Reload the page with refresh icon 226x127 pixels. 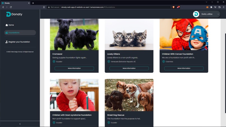[x=11, y=7]
